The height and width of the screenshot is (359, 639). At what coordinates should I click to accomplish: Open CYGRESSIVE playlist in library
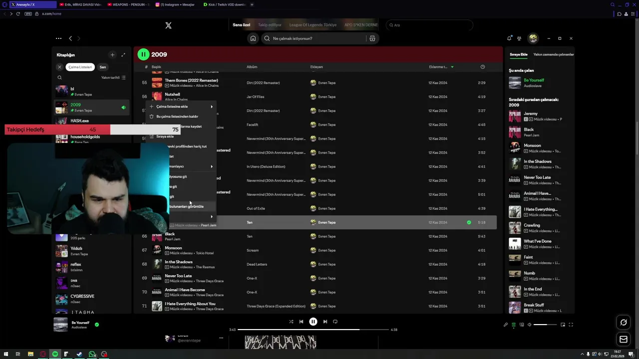coord(92,299)
